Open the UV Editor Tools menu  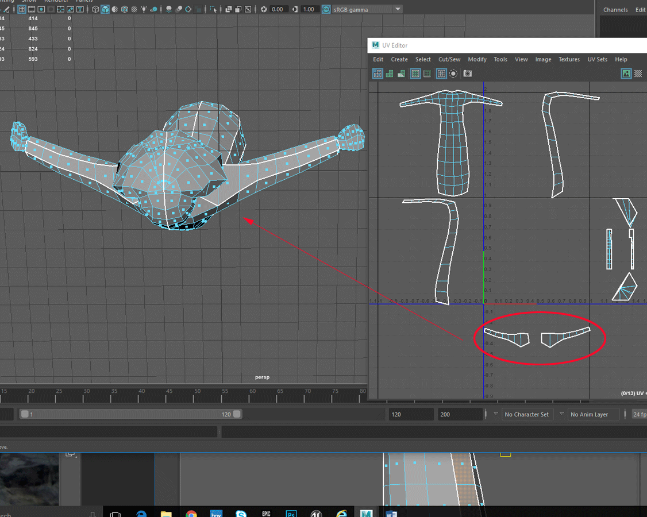(500, 59)
